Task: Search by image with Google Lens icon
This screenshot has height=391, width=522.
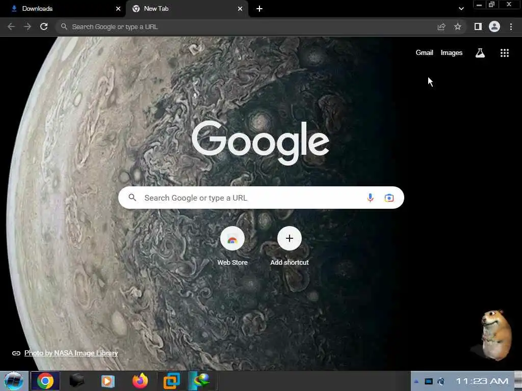Action: click(x=389, y=198)
